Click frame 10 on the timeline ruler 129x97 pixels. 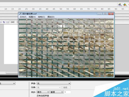[x=6, y=9]
